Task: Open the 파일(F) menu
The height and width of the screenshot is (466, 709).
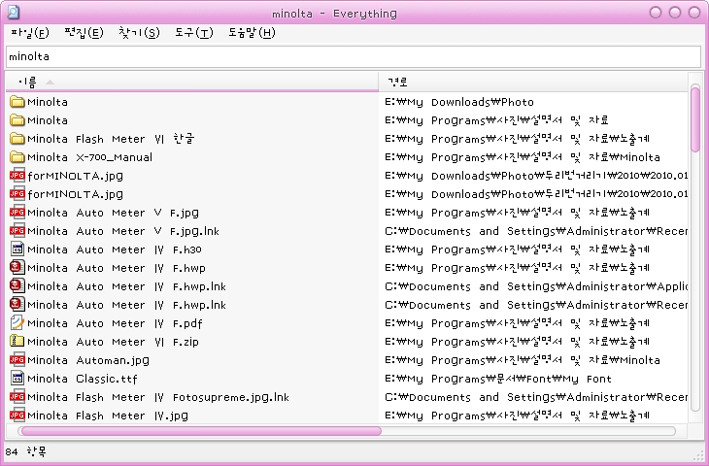Action: pyautogui.click(x=29, y=33)
